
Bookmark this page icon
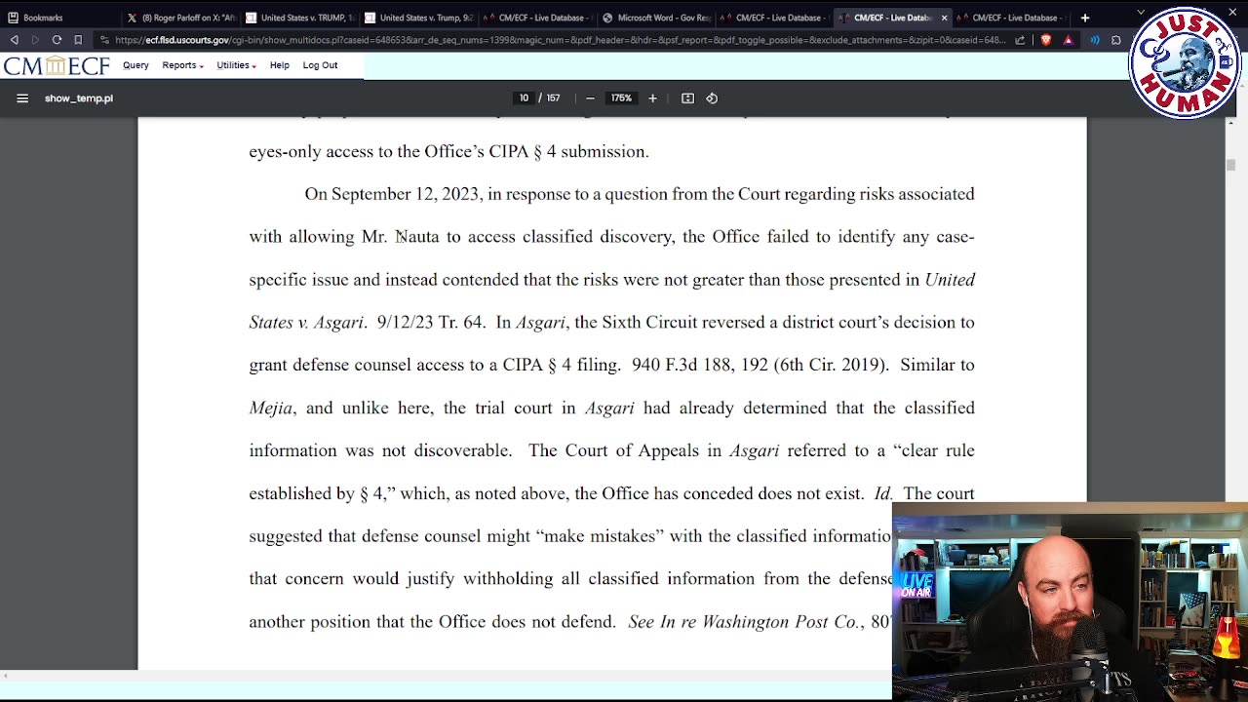click(x=78, y=40)
